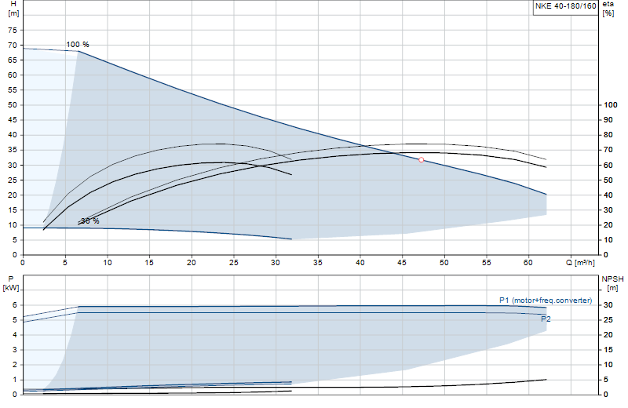Click the P2 power curve label
This screenshot has width=628, height=408.
point(546,319)
